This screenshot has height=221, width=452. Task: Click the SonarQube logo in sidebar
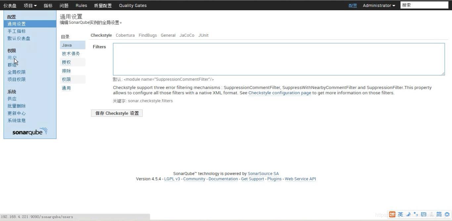coord(30,132)
